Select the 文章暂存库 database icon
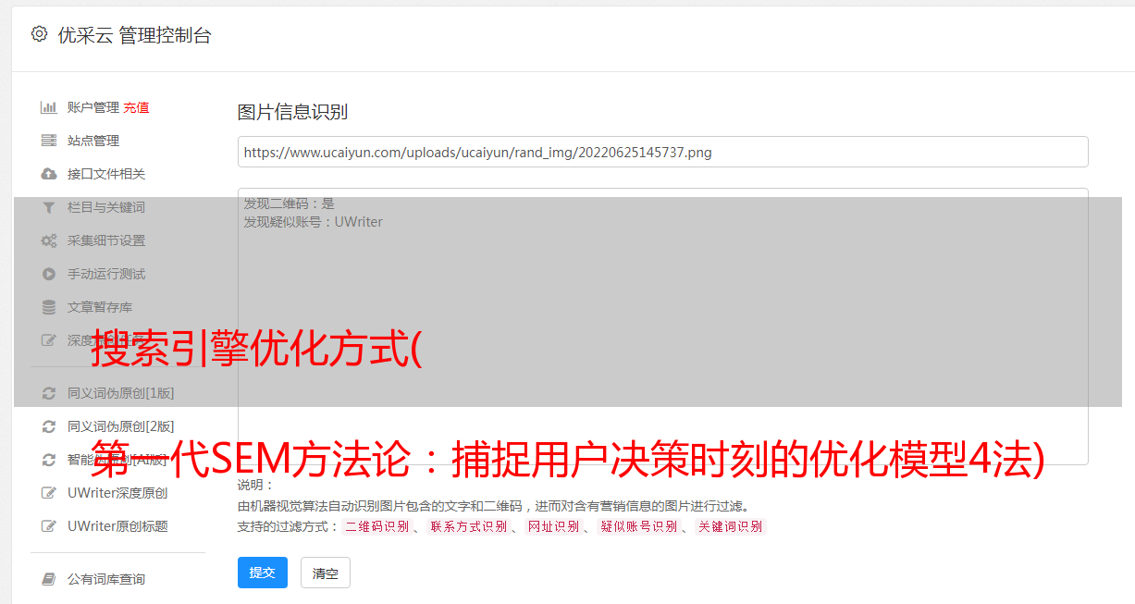 [49, 307]
